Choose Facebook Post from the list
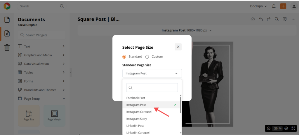299x135 pixels. pos(151,98)
